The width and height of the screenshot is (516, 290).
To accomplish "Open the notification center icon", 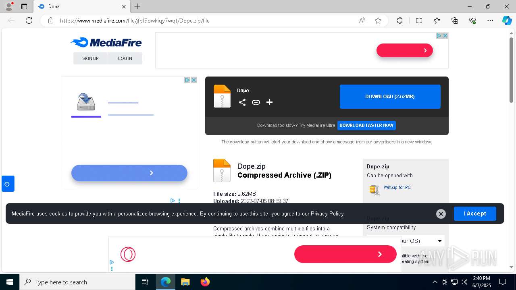I will click(503, 282).
